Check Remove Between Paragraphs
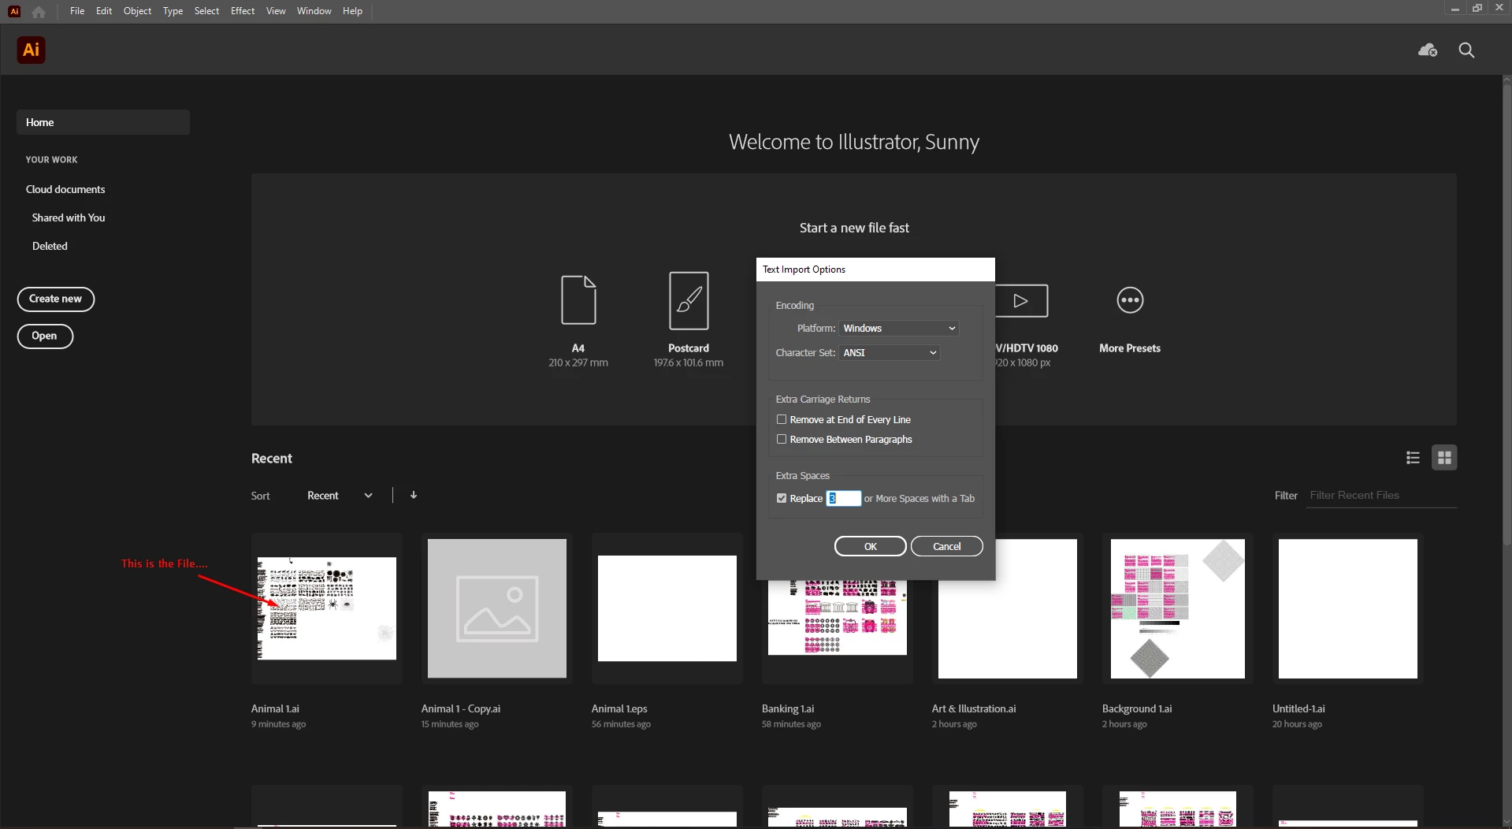Screen dimensions: 1512x829 782,439
